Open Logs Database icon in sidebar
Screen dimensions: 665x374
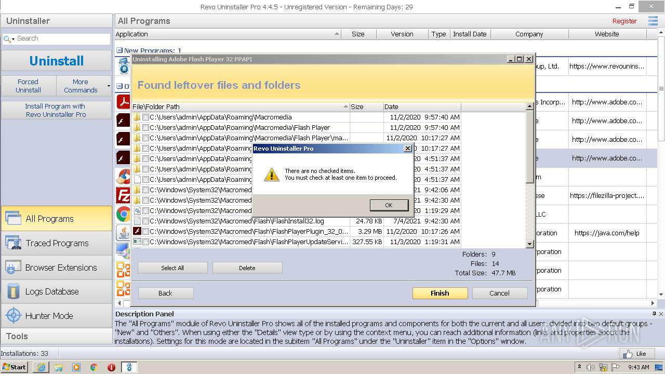tap(13, 291)
